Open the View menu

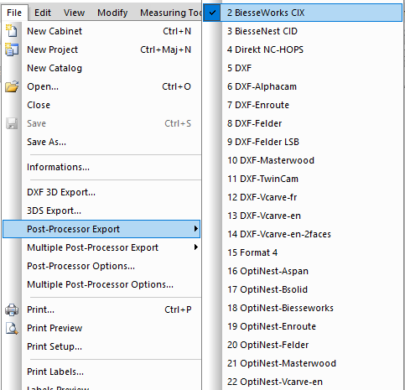point(74,13)
